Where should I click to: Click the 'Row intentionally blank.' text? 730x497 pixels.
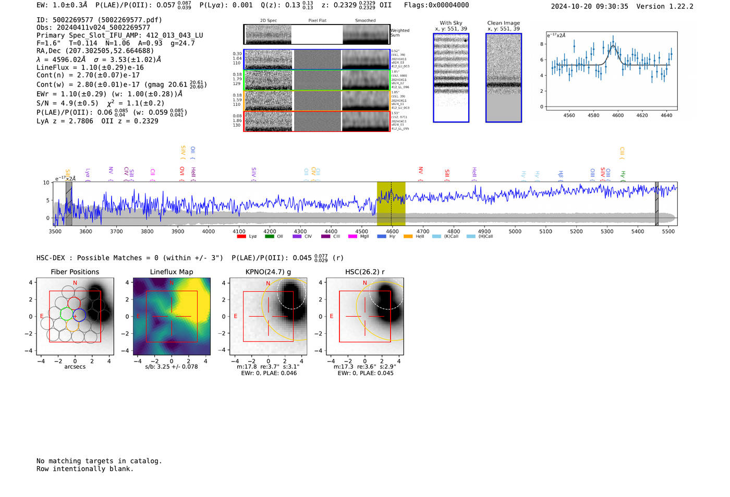(x=85, y=469)
